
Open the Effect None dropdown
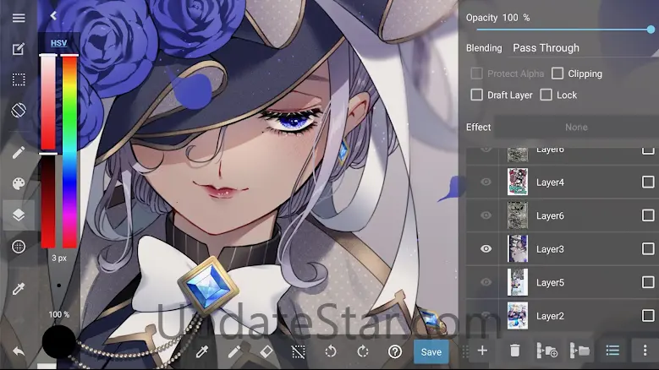[x=576, y=127]
